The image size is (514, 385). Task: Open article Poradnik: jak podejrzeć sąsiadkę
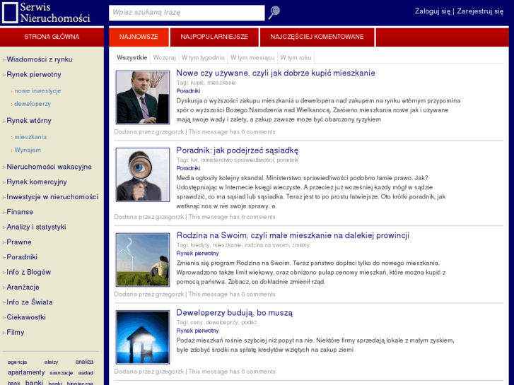(237, 150)
